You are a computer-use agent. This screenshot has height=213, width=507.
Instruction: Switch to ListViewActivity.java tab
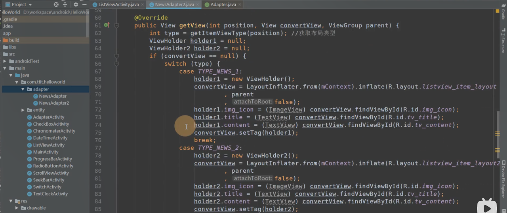(118, 5)
